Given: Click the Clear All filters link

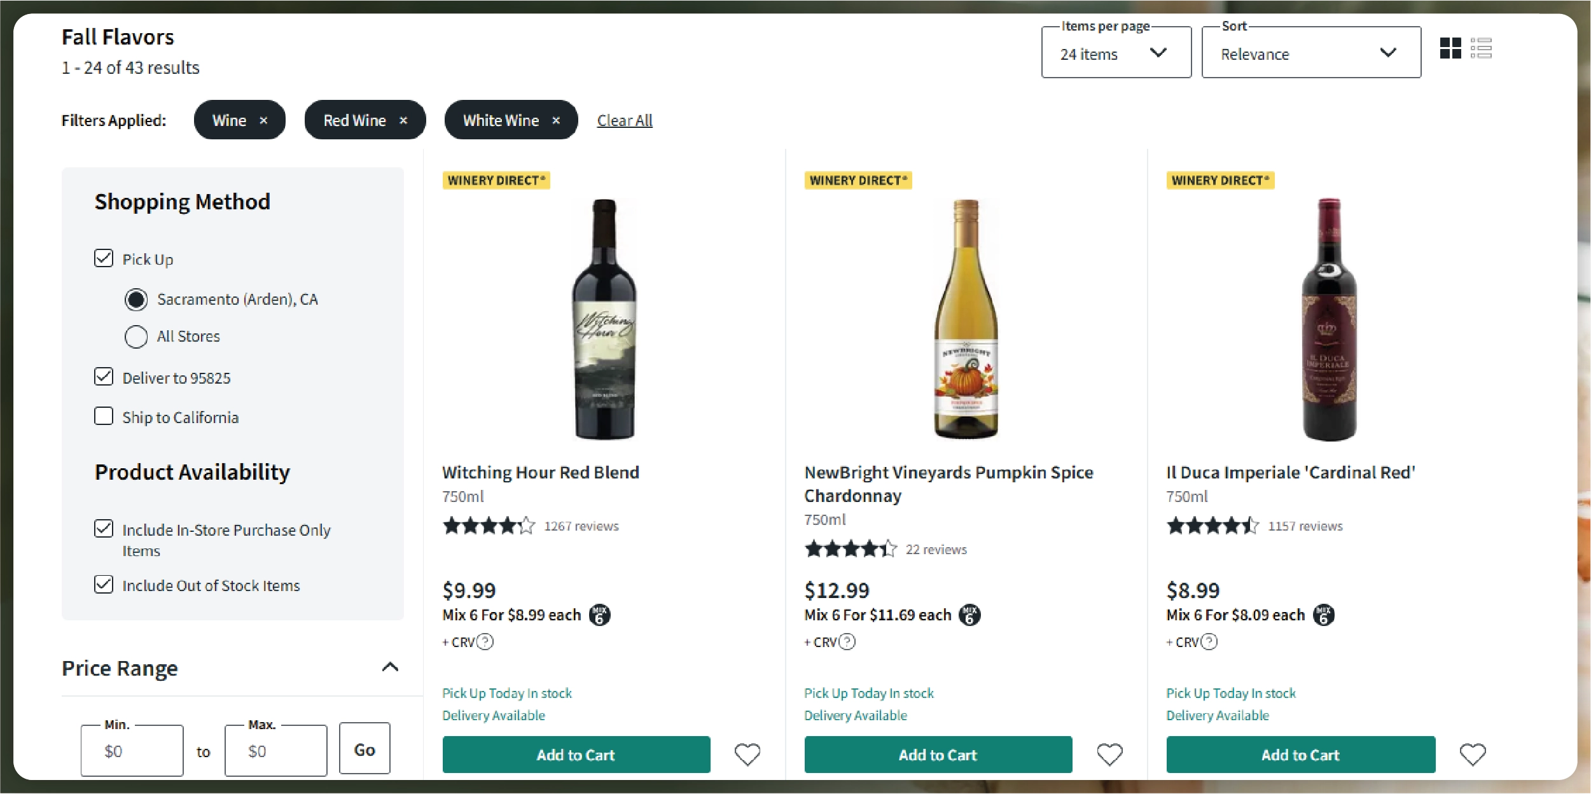Looking at the screenshot, I should click(625, 120).
